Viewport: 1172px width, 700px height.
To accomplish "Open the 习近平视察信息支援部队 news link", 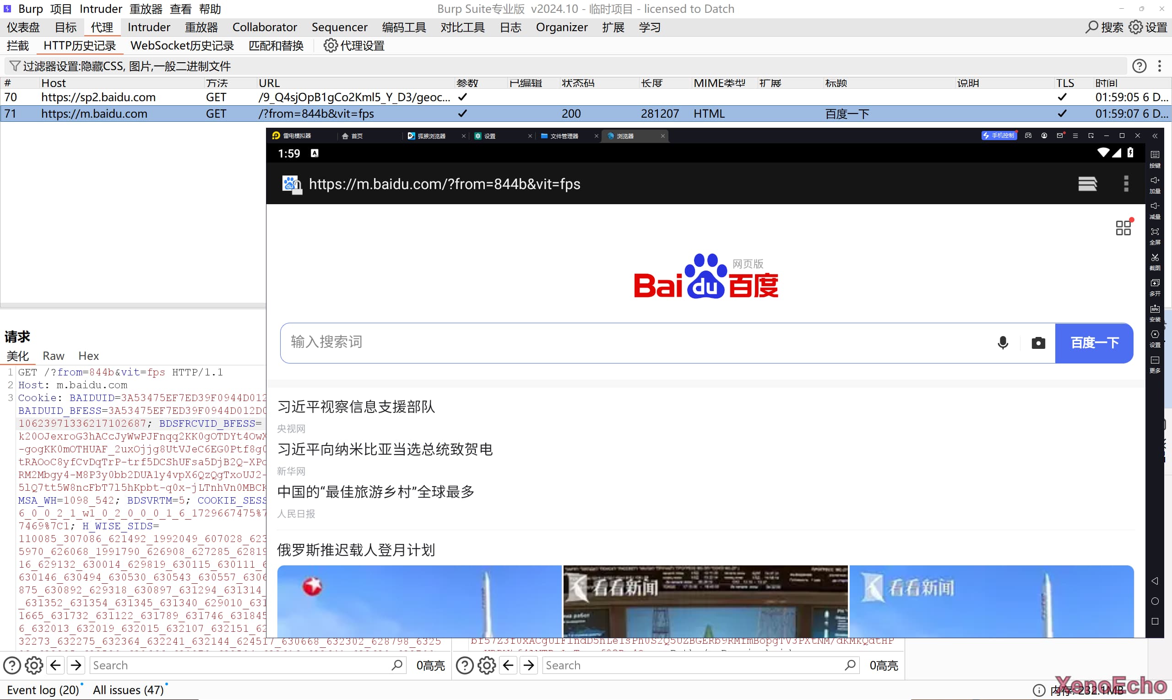I will click(356, 407).
